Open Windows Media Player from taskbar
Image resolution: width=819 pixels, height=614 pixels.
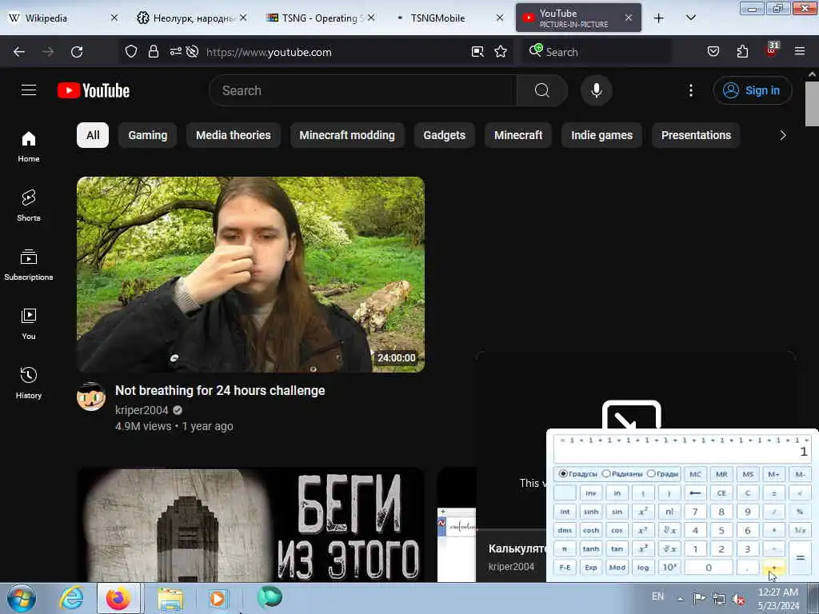coord(218,598)
